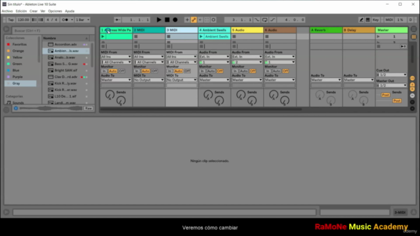Open the Cue Out 1/2 dropdown
Image resolution: width=420 pixels, height=236 pixels.
[391, 75]
